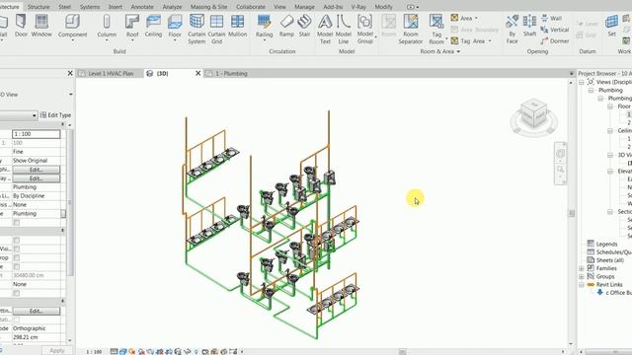Screen dimensions: 632x355
Task: Select the Door tool
Action: 21,27
